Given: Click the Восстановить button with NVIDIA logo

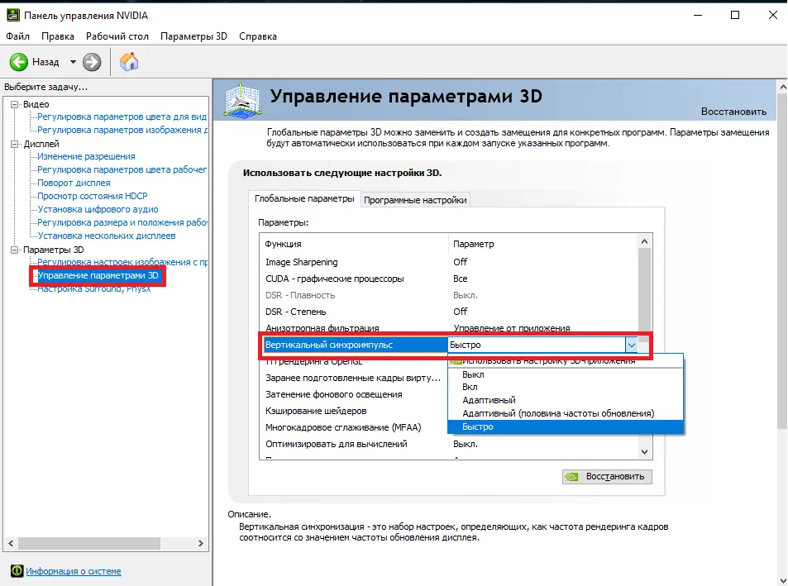Looking at the screenshot, I should pyautogui.click(x=607, y=477).
